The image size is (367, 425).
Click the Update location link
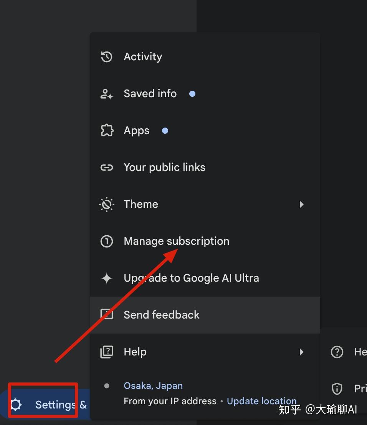261,401
